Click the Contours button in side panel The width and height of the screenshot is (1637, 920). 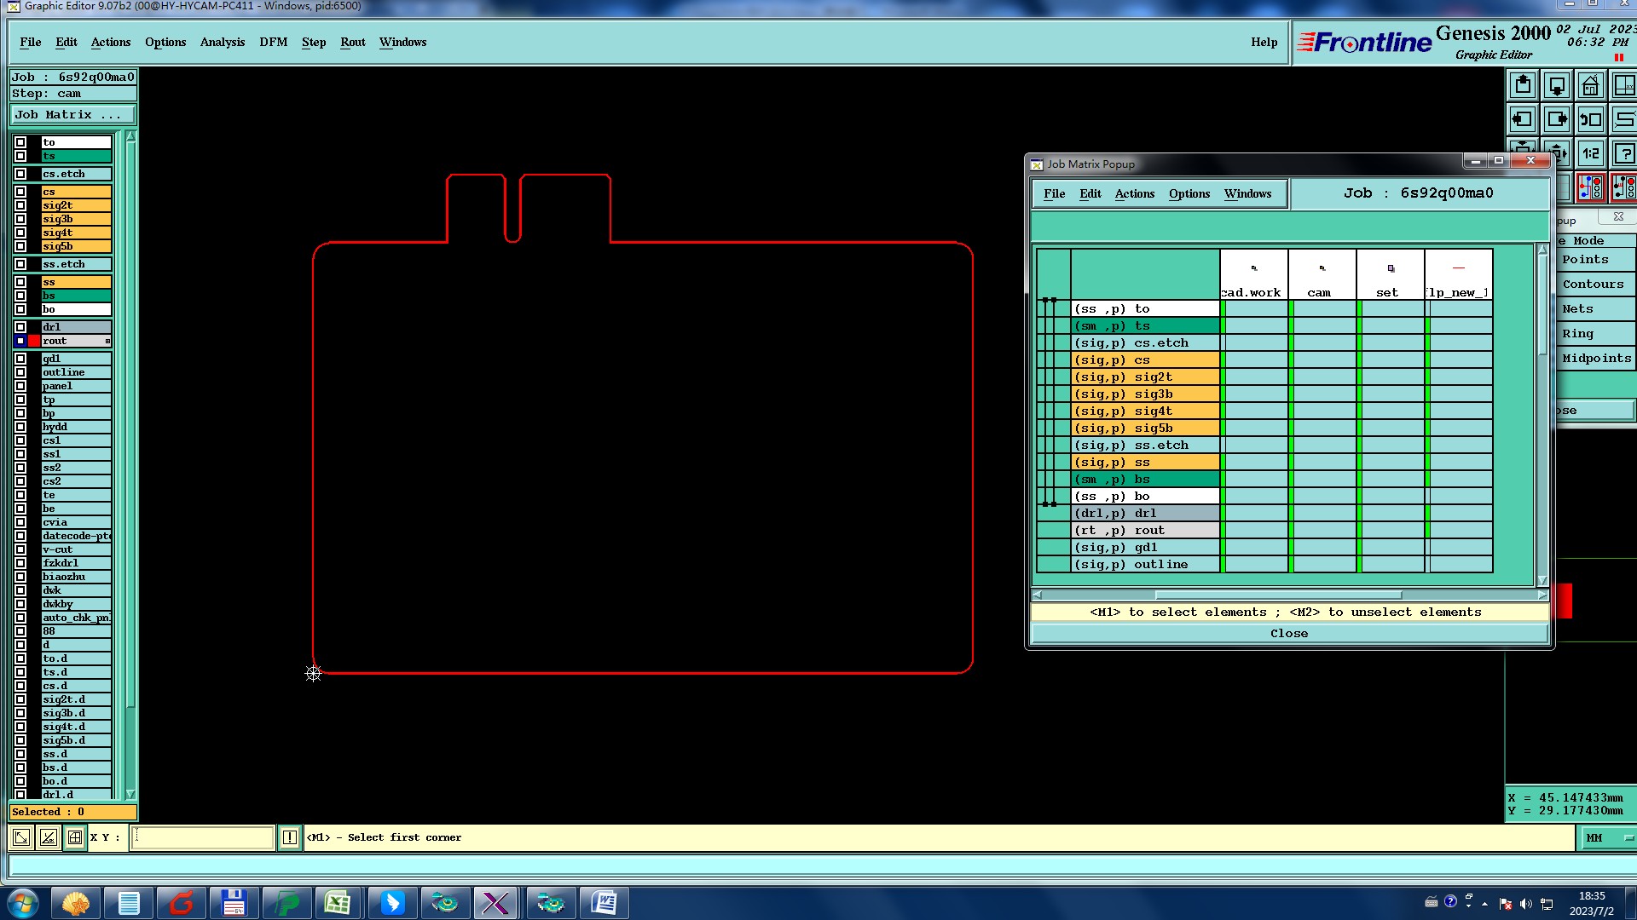click(1593, 285)
